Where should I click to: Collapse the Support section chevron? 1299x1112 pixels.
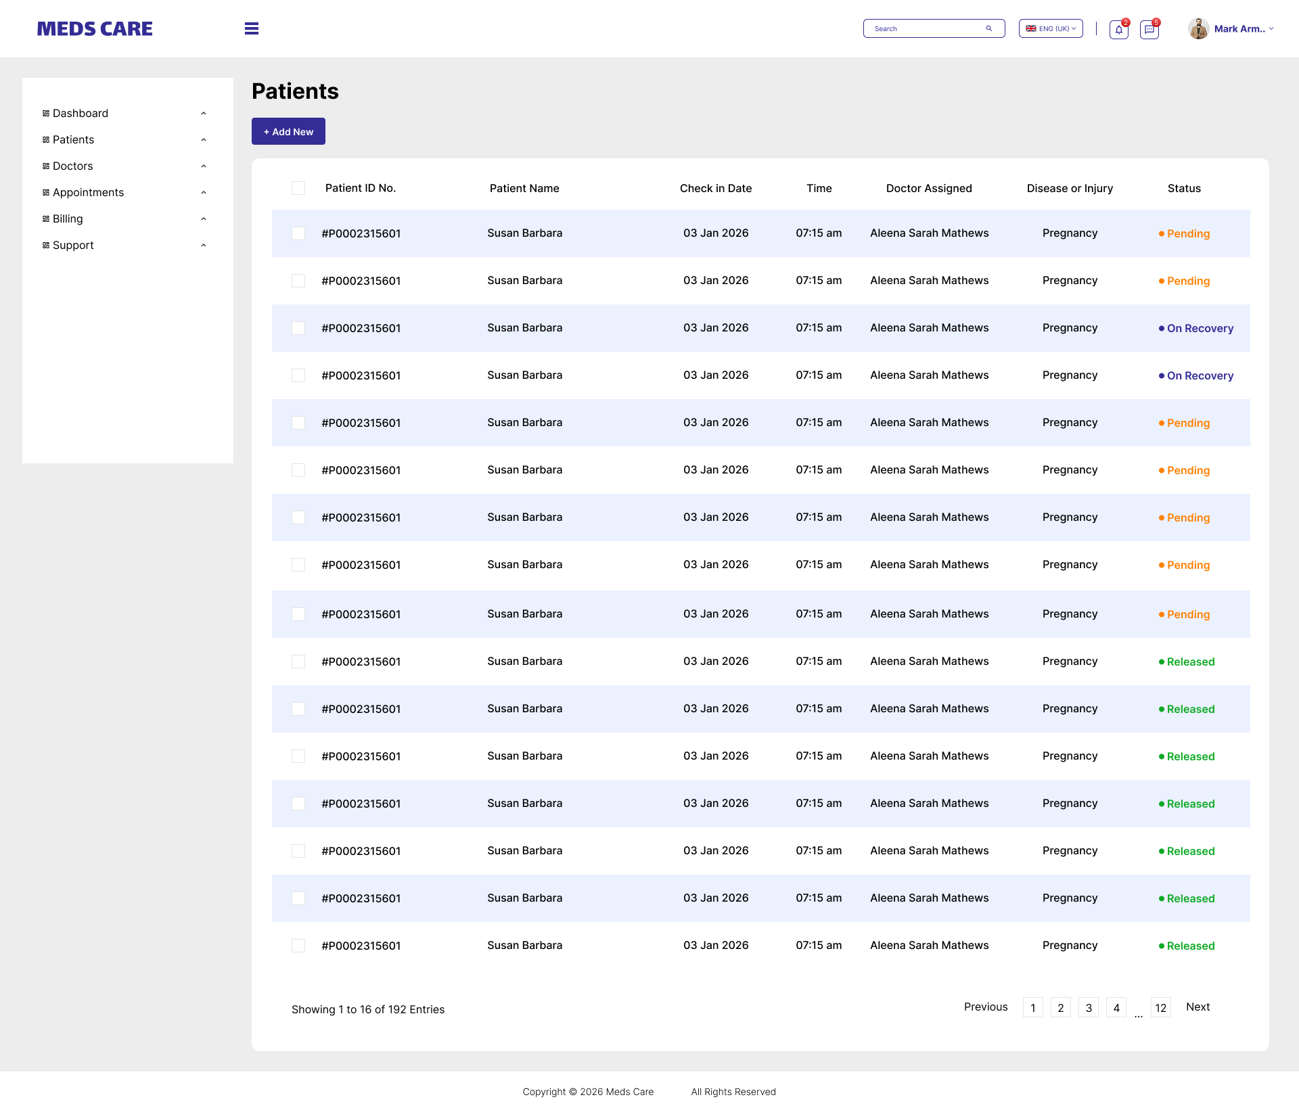coord(204,245)
